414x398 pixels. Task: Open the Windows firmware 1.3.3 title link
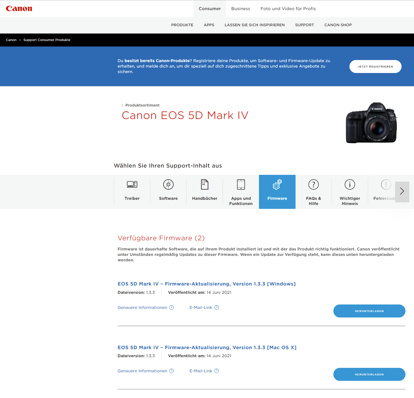click(x=207, y=284)
